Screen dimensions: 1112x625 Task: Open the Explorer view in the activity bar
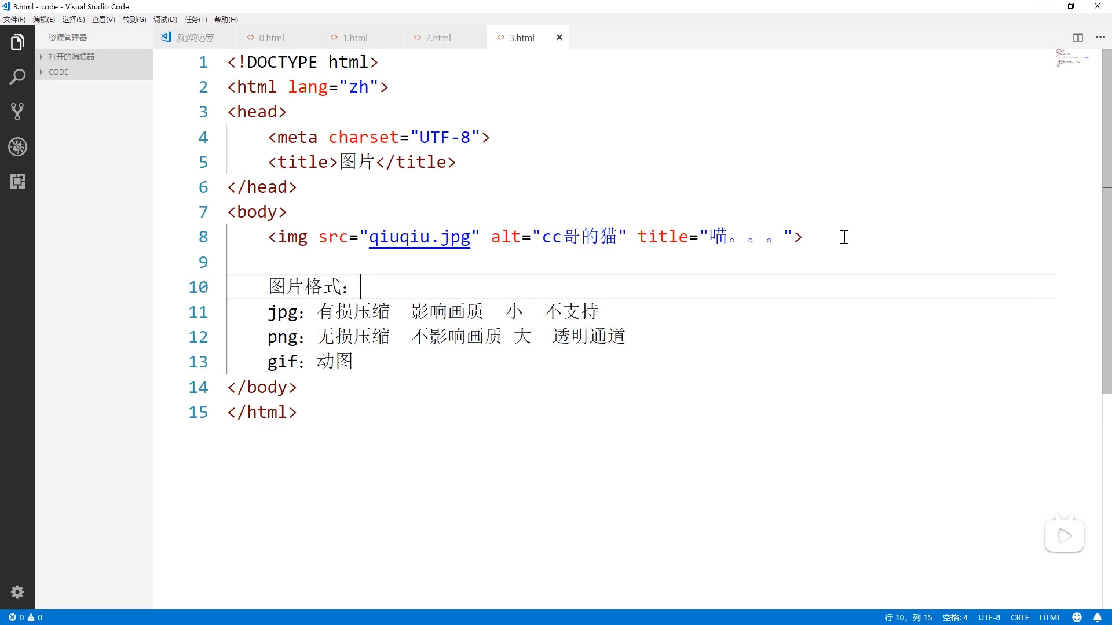(17, 42)
